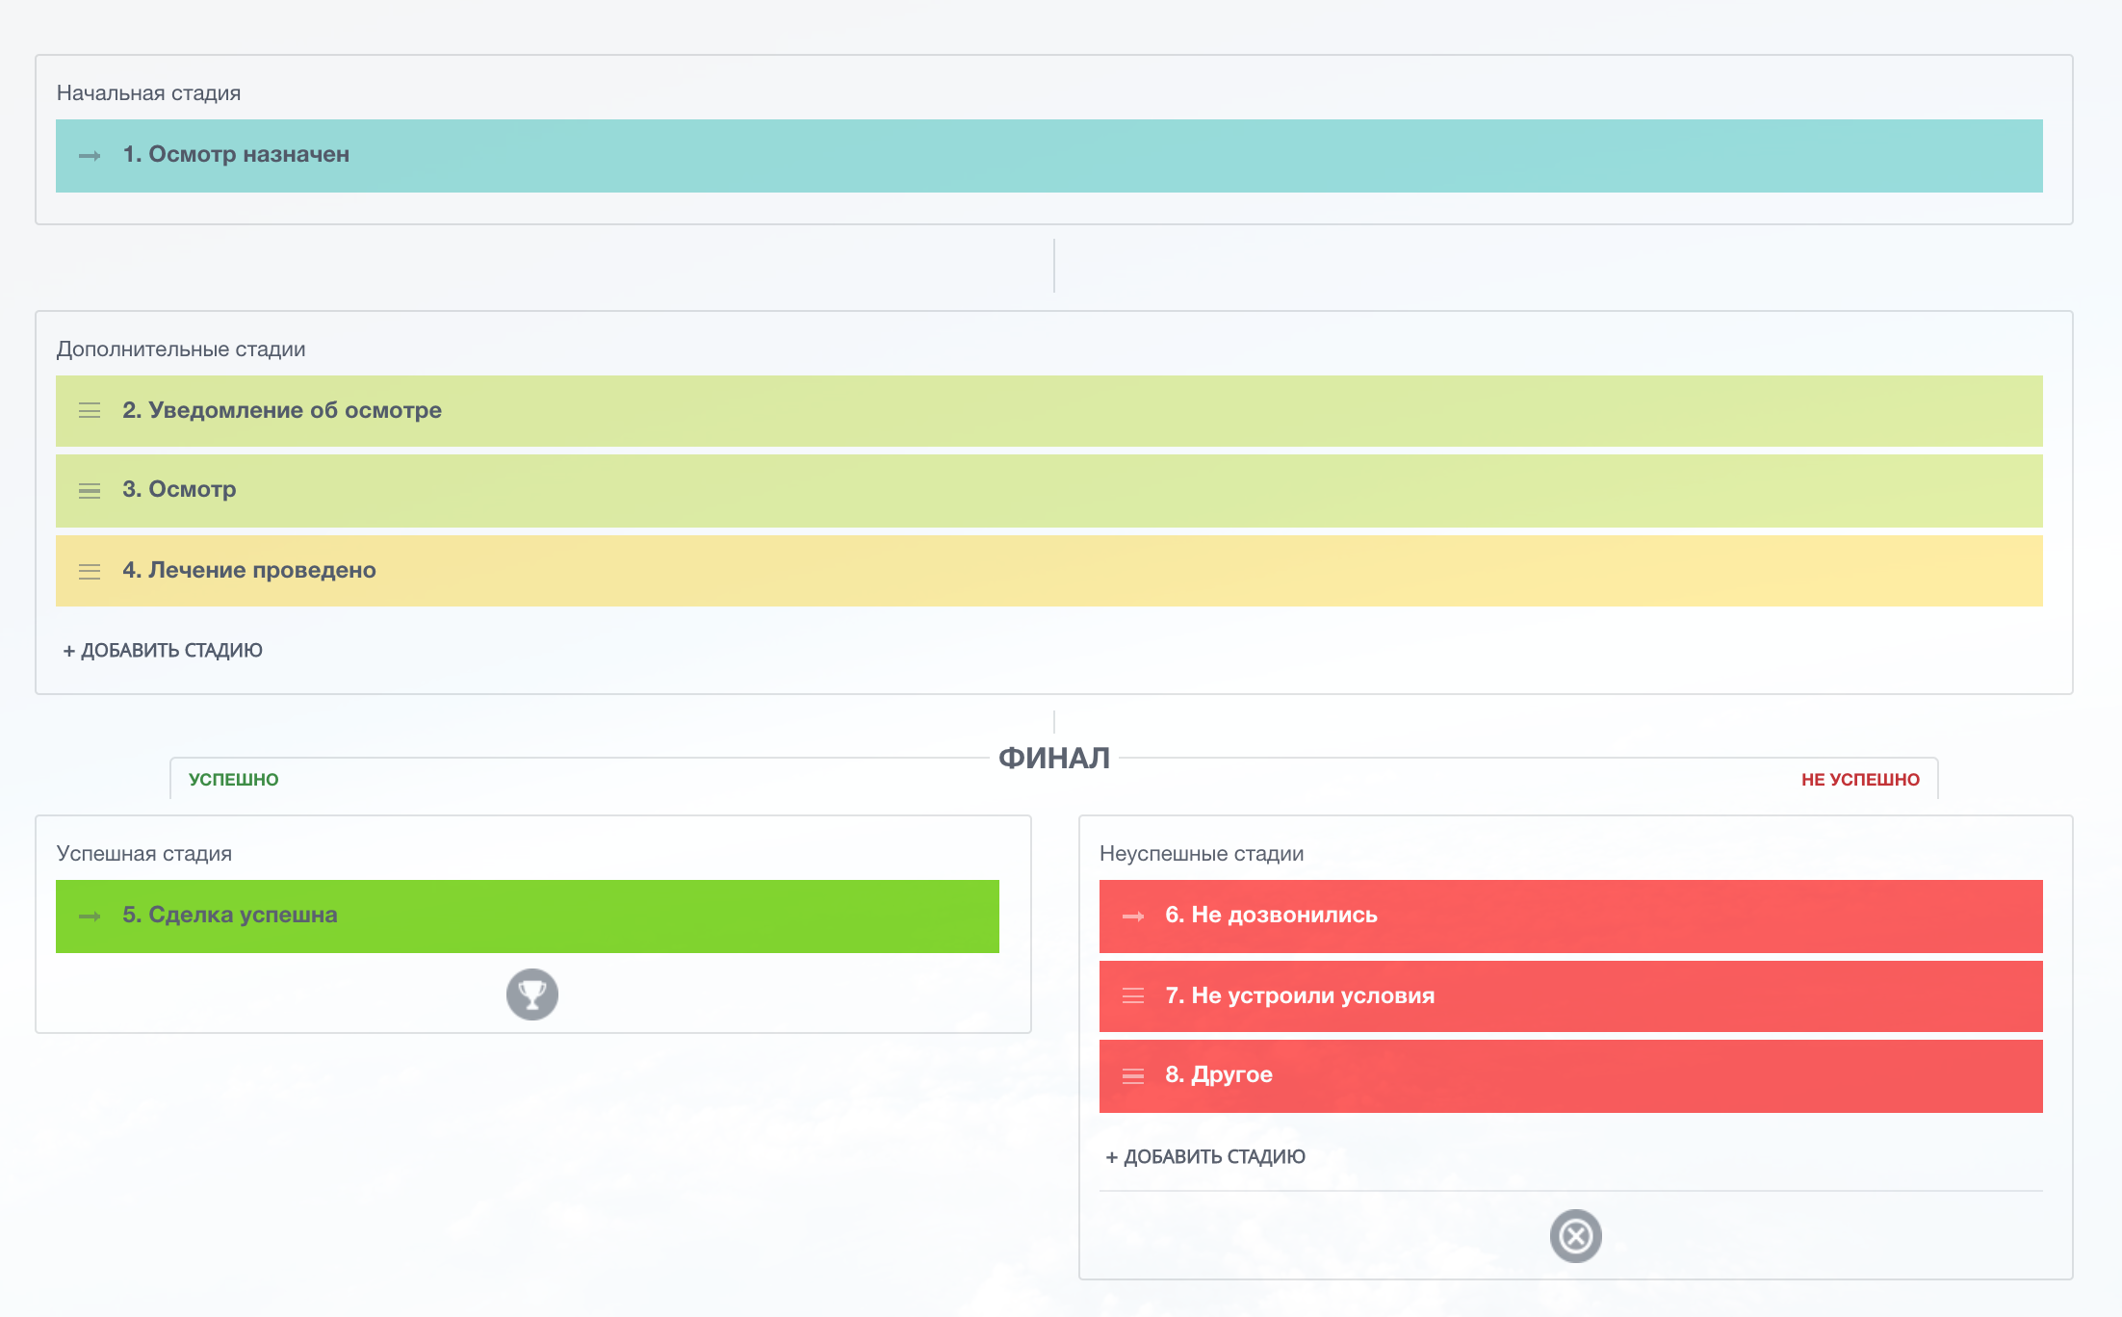The width and height of the screenshot is (2122, 1317).
Task: Click drag handle of Не устроили условия
Action: (x=1133, y=996)
